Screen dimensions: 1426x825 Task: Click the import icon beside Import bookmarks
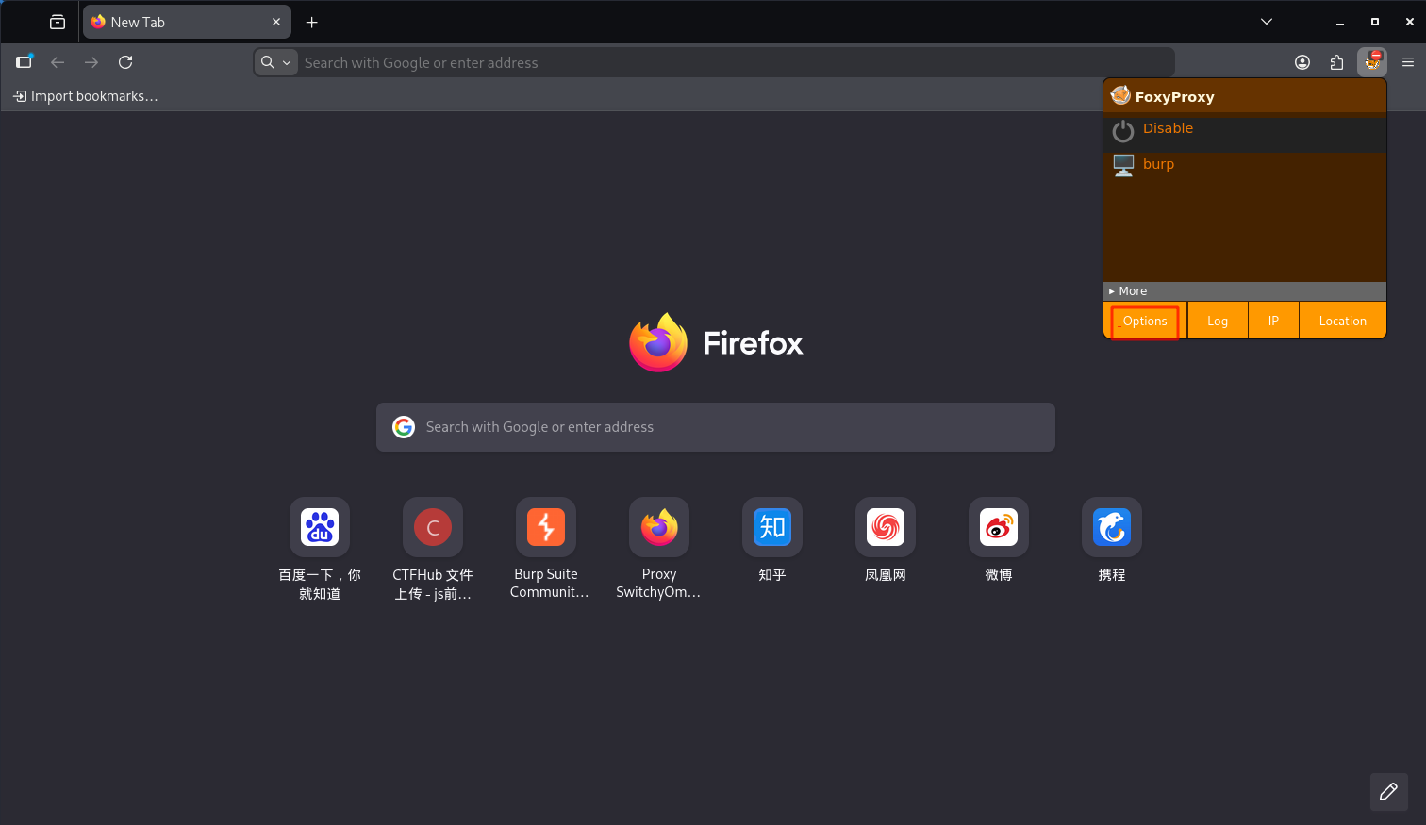click(20, 96)
